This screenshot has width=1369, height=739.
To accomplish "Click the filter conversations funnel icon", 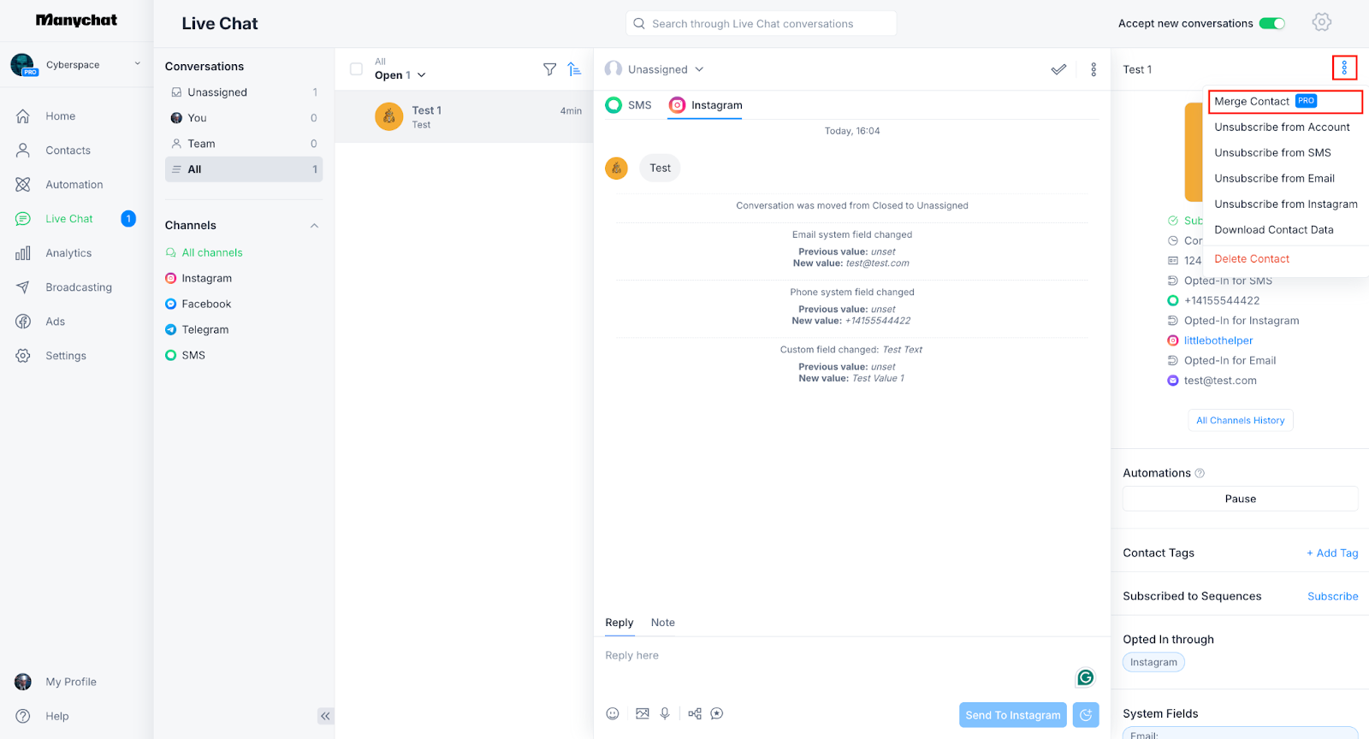I will [x=550, y=69].
